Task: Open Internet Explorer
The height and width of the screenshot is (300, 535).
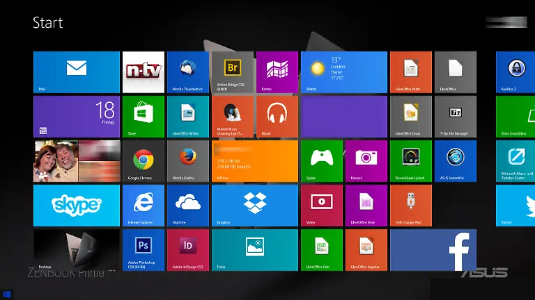Action: 144,205
